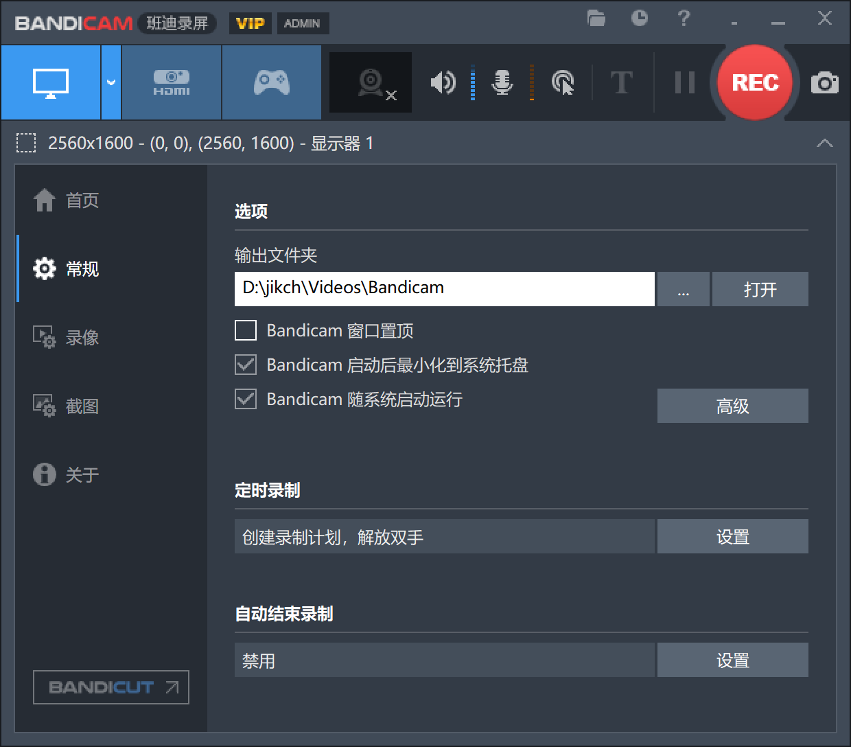Open help question mark icon
Screen dimensions: 851x747
683,19
